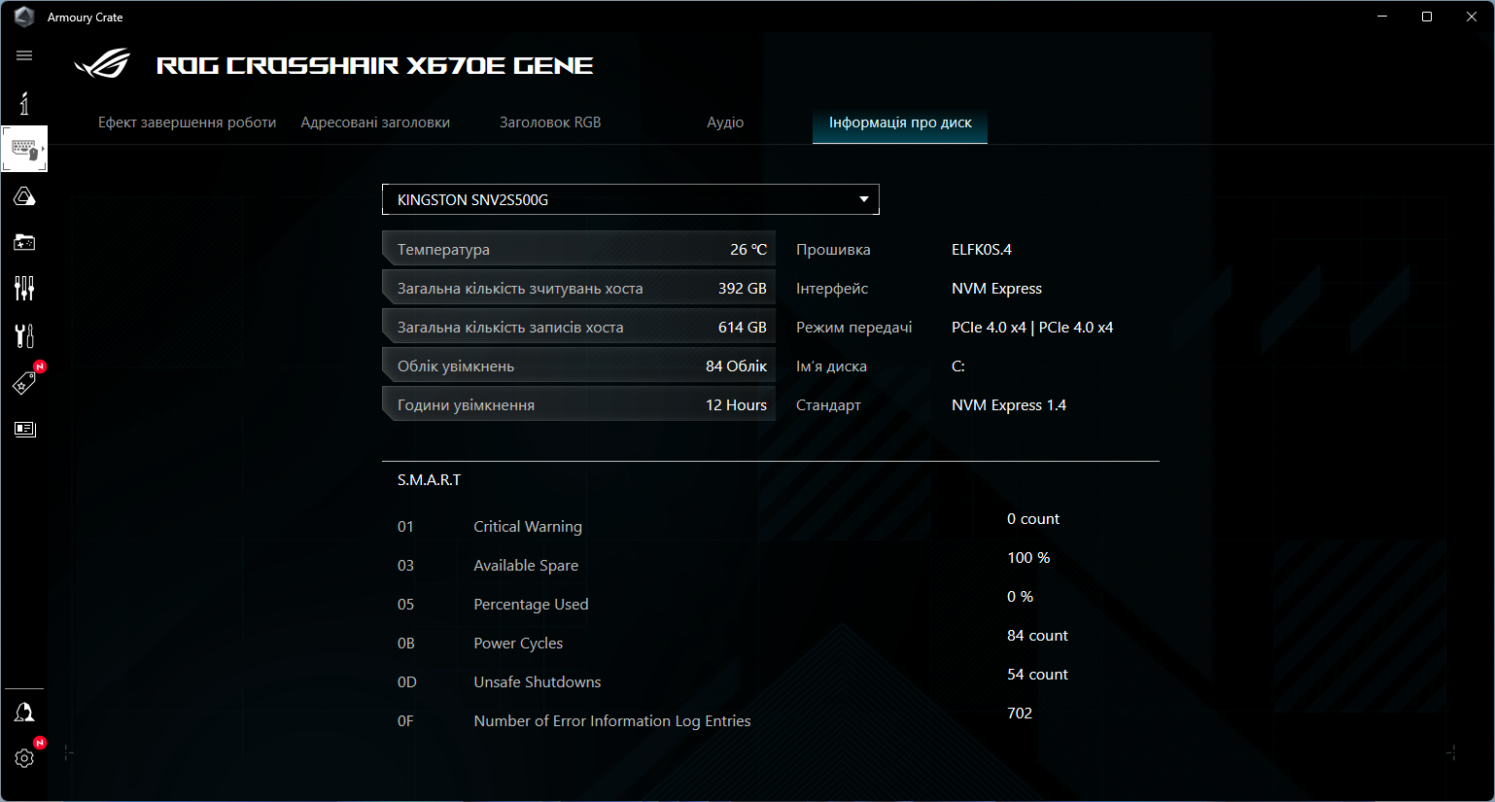Click the Загальна кількість зчитувань хоста label
Screen dimensions: 1495x802
click(x=520, y=289)
